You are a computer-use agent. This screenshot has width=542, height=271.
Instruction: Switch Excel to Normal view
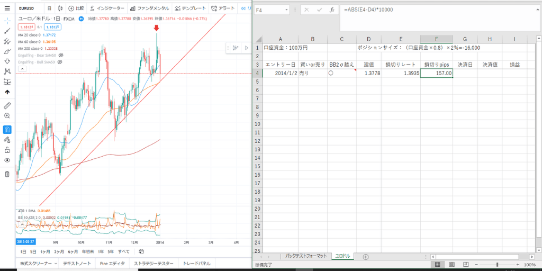437,265
